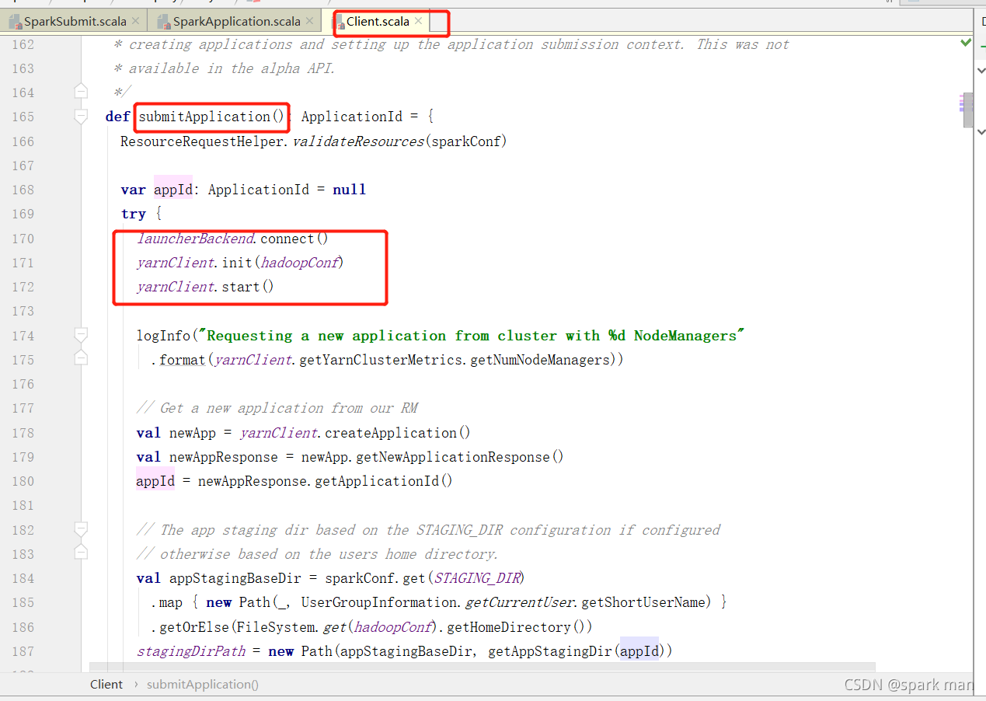Click getApplicationId() on line 180
This screenshot has height=701, width=986.
[383, 481]
